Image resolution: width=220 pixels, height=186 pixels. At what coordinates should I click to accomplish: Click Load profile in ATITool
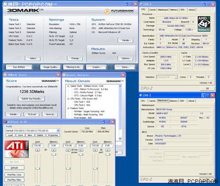pos(10,135)
